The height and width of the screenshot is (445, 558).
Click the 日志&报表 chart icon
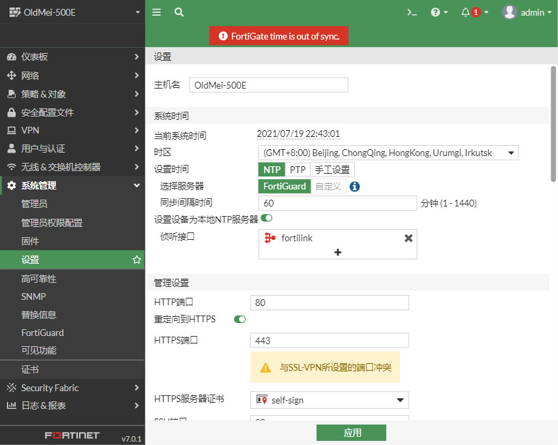point(12,405)
